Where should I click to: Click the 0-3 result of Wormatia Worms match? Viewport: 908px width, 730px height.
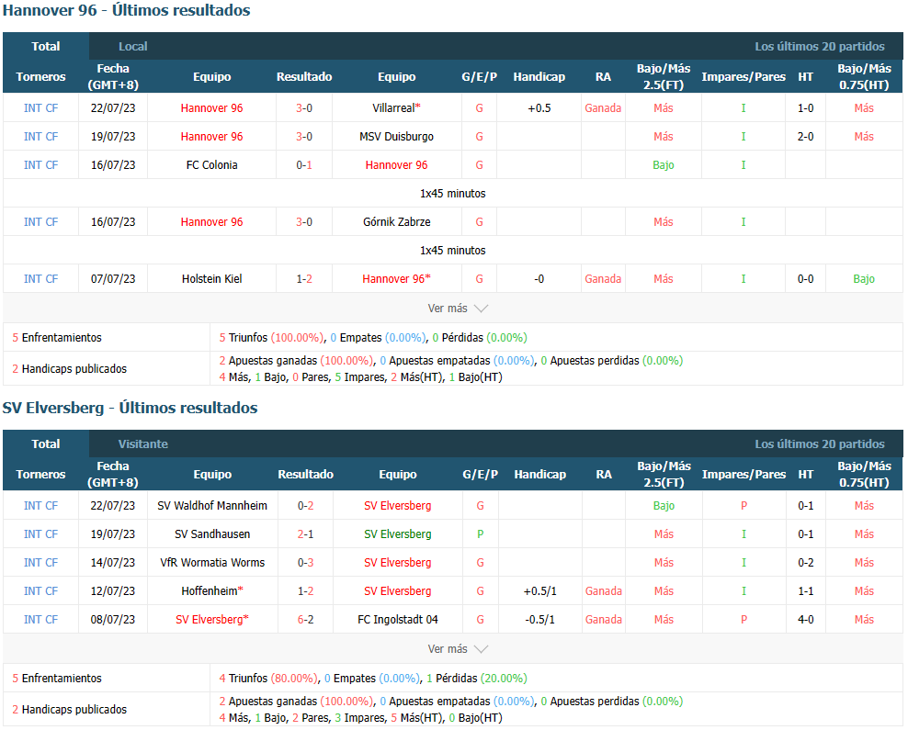[x=306, y=562]
